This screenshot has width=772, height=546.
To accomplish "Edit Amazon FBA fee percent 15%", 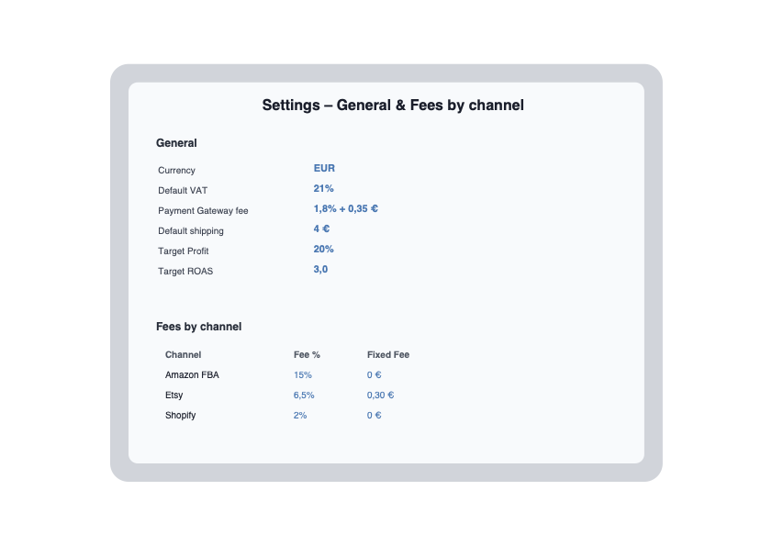I will click(303, 375).
